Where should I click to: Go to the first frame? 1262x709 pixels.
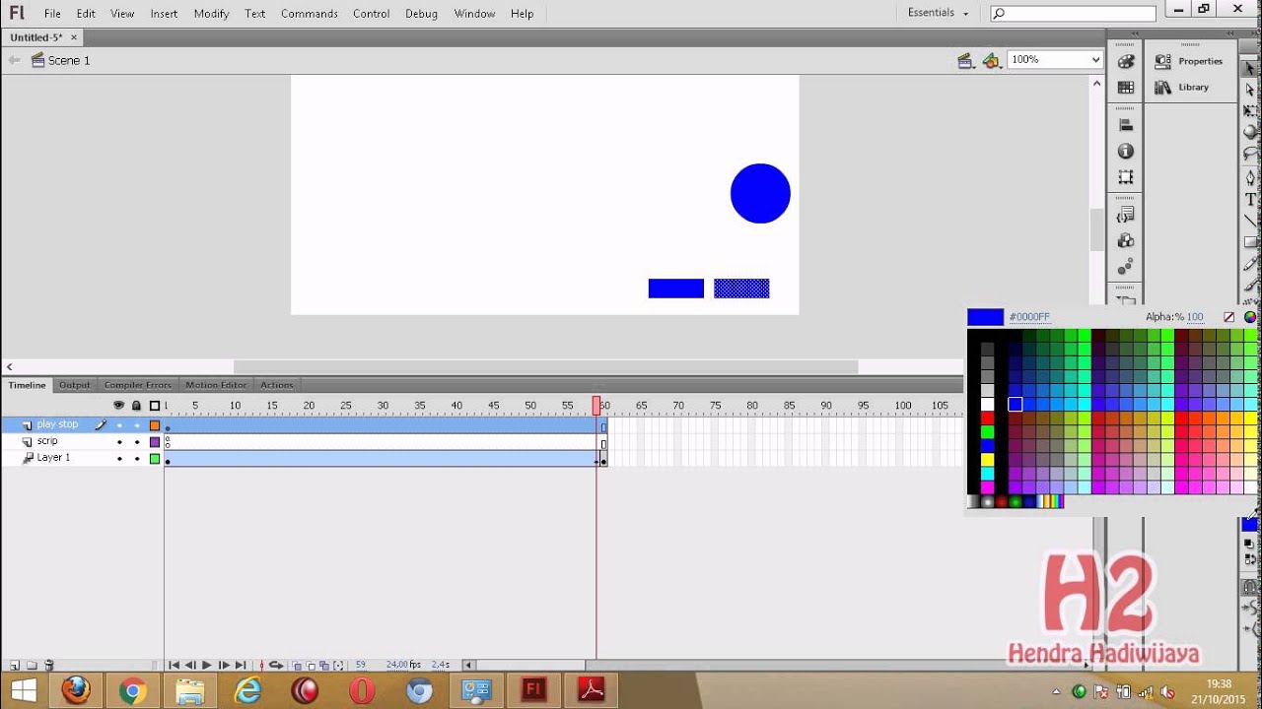pos(174,666)
